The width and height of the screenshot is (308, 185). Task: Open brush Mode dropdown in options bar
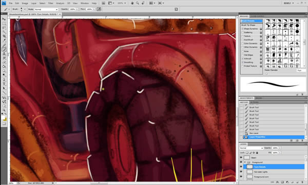pos(46,9)
